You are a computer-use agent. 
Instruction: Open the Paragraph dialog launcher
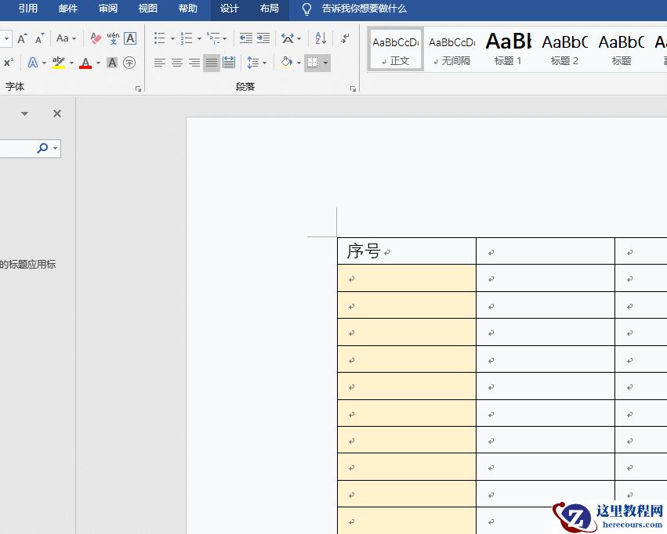click(x=353, y=88)
